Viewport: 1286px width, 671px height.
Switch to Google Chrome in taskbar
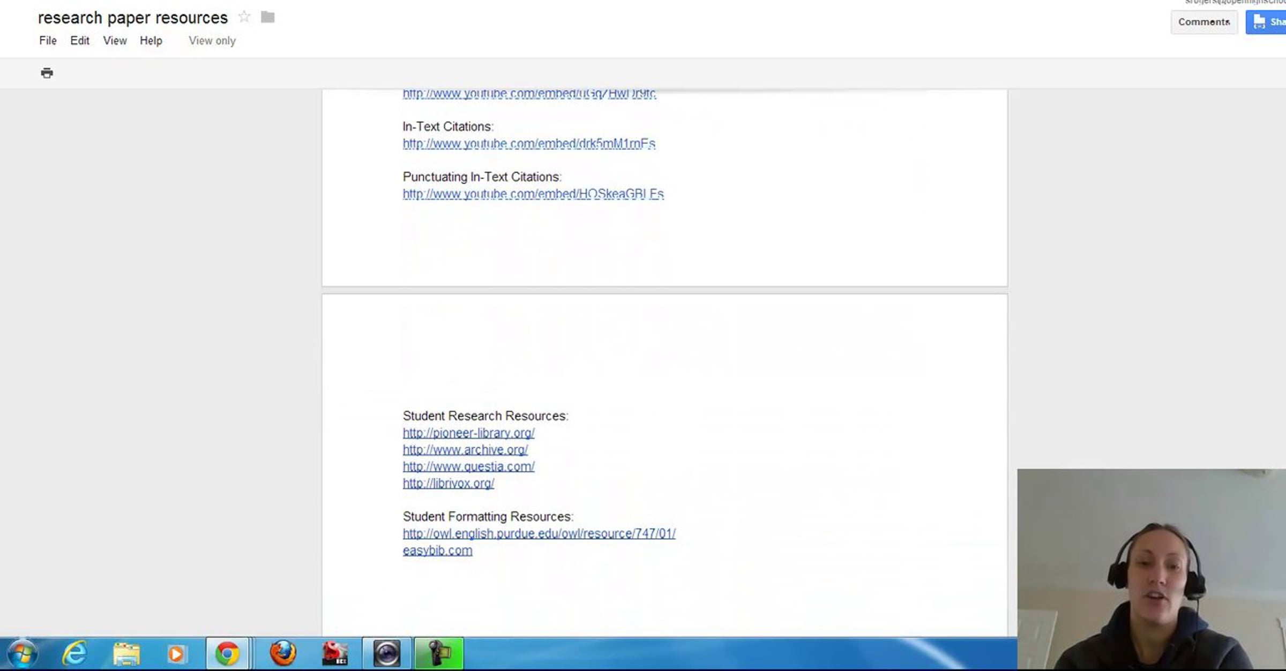pyautogui.click(x=227, y=654)
